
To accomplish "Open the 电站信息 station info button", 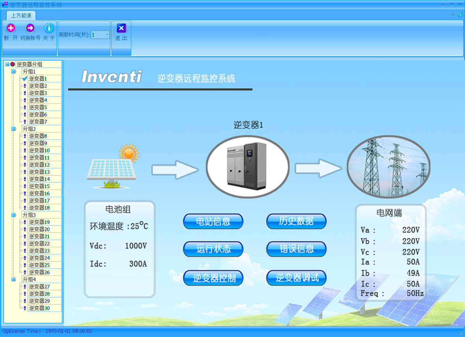I will point(213,222).
